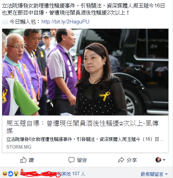
Task: Click the Wow reaction emoji
Action: 16,174
